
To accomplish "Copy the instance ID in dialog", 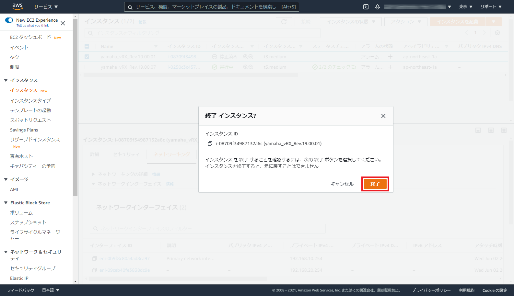I will pyautogui.click(x=210, y=143).
